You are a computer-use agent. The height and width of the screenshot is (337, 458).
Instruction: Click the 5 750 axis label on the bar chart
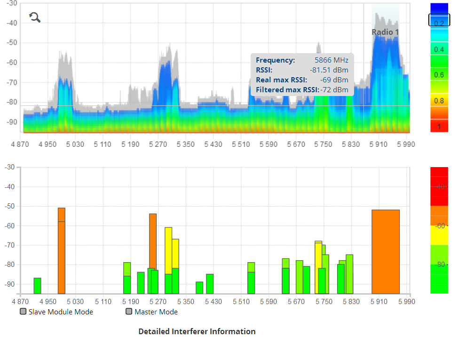point(324,302)
